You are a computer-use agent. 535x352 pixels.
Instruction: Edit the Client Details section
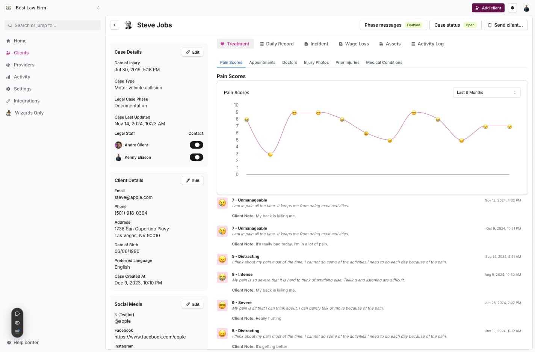(192, 180)
